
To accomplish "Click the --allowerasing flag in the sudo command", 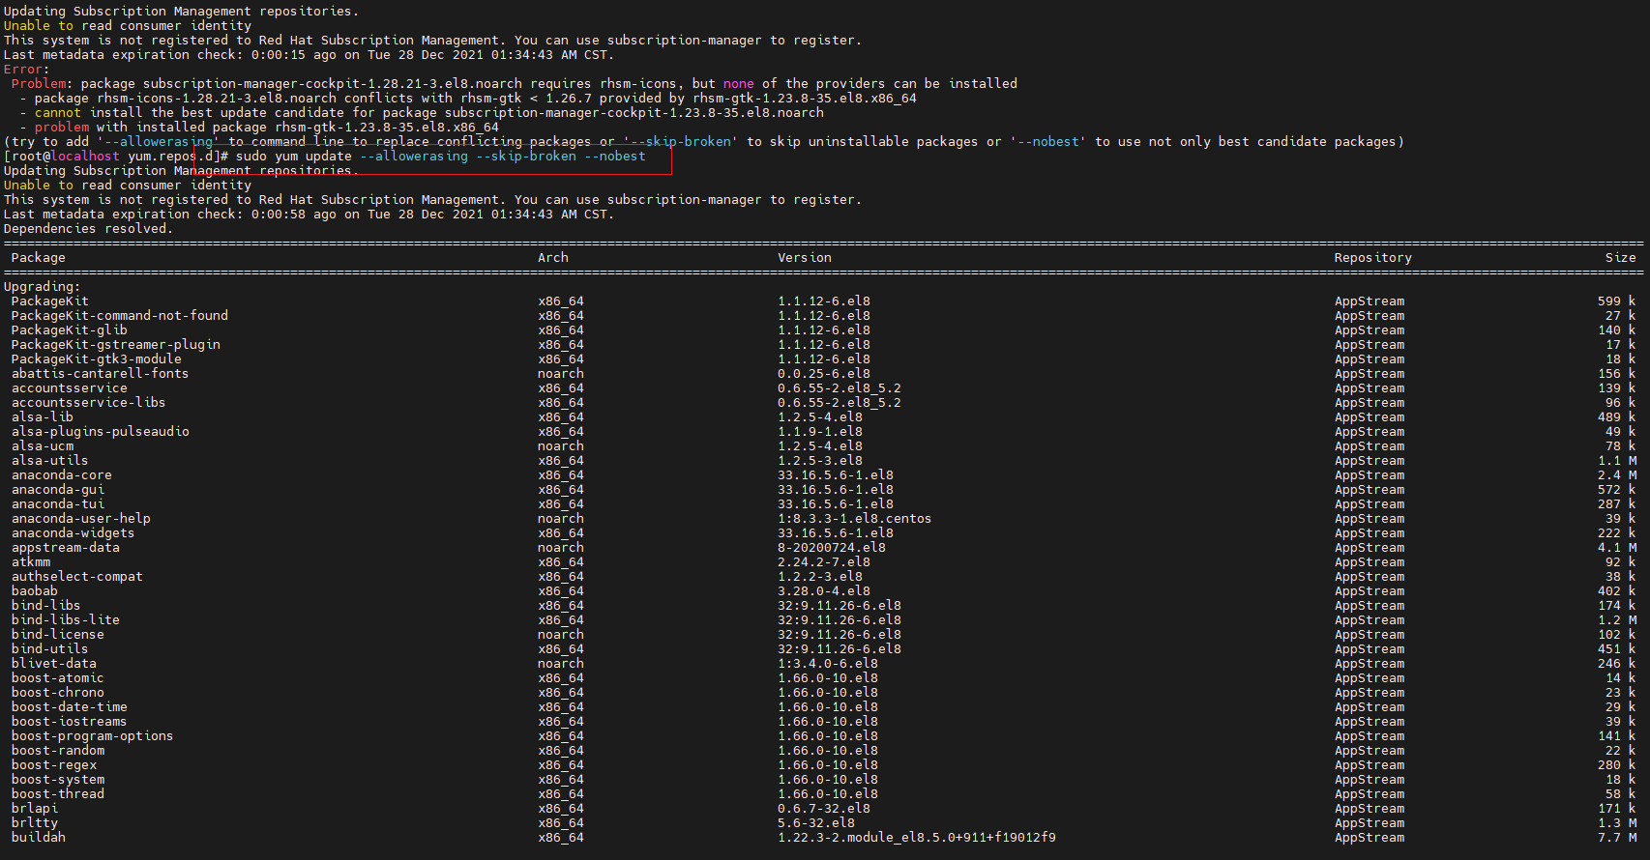I will tap(414, 157).
